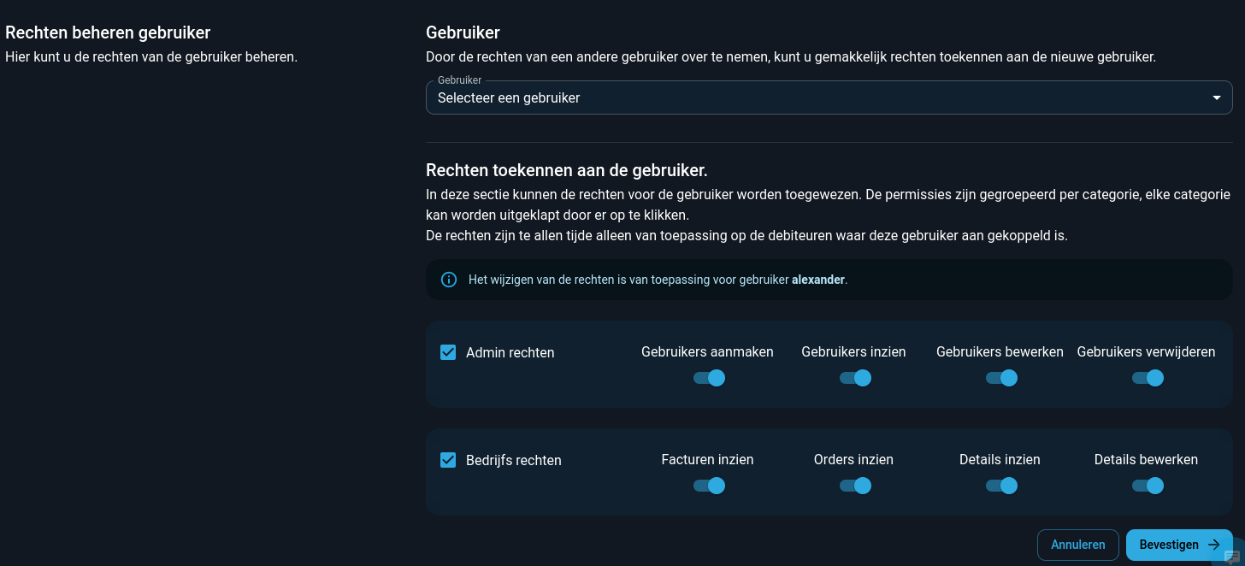This screenshot has height=566, width=1245.
Task: Uncheck the Bedrijfs rechten checkbox
Action: coord(448,460)
